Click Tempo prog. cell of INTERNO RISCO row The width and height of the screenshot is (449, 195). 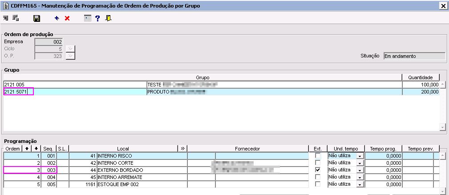383,156
